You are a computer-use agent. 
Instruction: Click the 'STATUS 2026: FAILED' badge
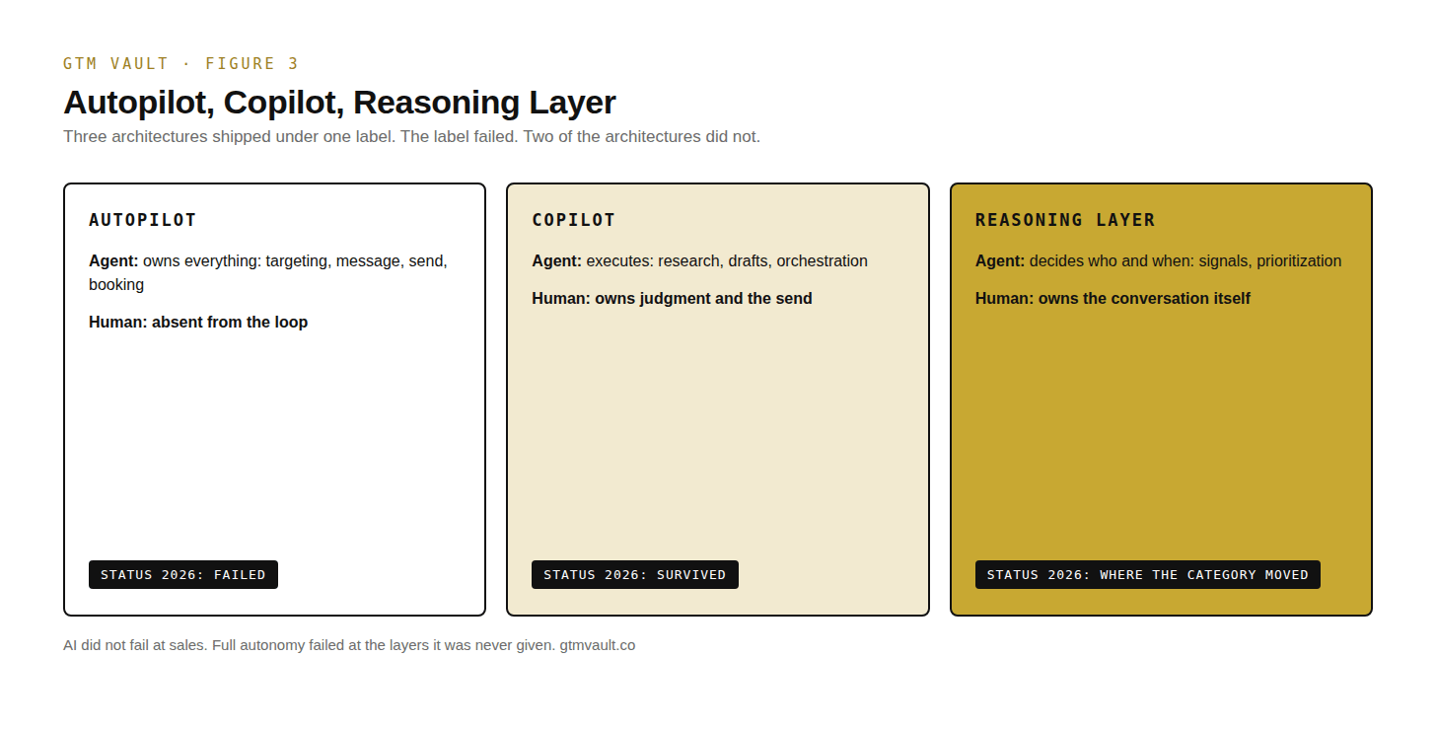183,575
